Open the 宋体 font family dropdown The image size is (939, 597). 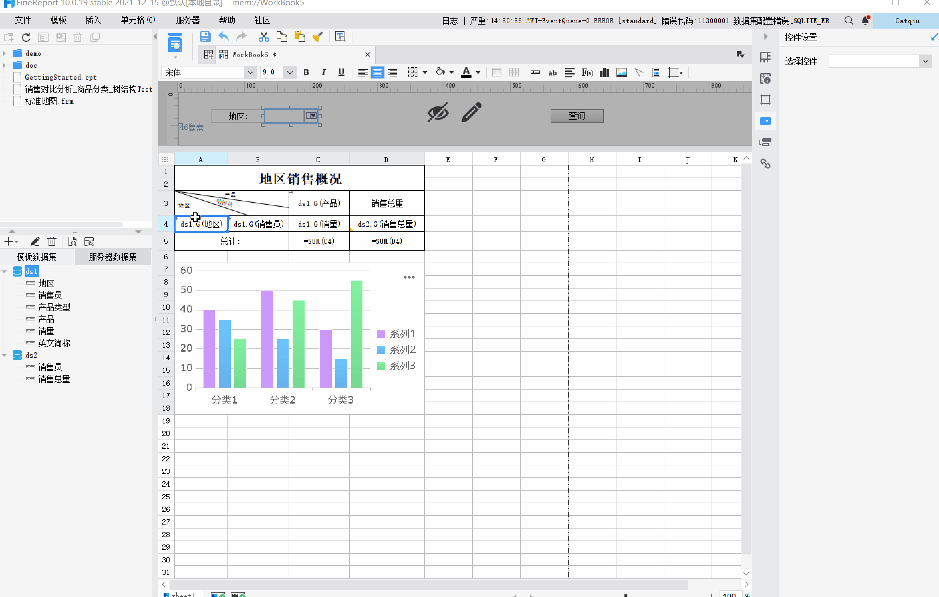click(250, 72)
